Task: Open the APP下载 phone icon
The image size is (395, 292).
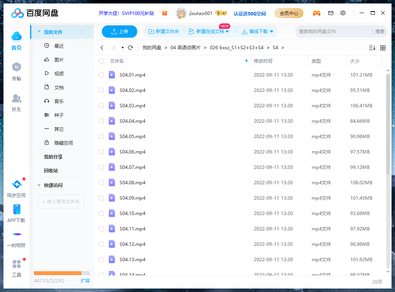Action: click(x=17, y=209)
